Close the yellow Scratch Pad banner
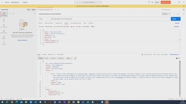This screenshot has height=104, width=186. coord(184,6)
